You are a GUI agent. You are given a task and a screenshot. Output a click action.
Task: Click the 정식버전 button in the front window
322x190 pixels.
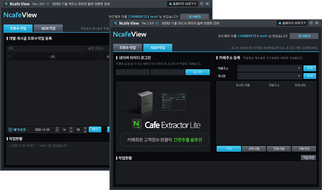coord(304,36)
